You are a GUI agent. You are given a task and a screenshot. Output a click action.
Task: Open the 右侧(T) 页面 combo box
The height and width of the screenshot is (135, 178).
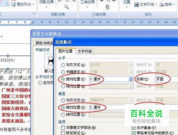[x=167, y=79]
